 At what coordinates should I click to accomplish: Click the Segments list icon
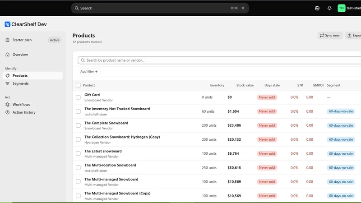point(7,83)
